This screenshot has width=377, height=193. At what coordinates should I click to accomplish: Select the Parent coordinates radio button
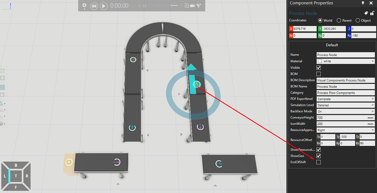tap(339, 20)
